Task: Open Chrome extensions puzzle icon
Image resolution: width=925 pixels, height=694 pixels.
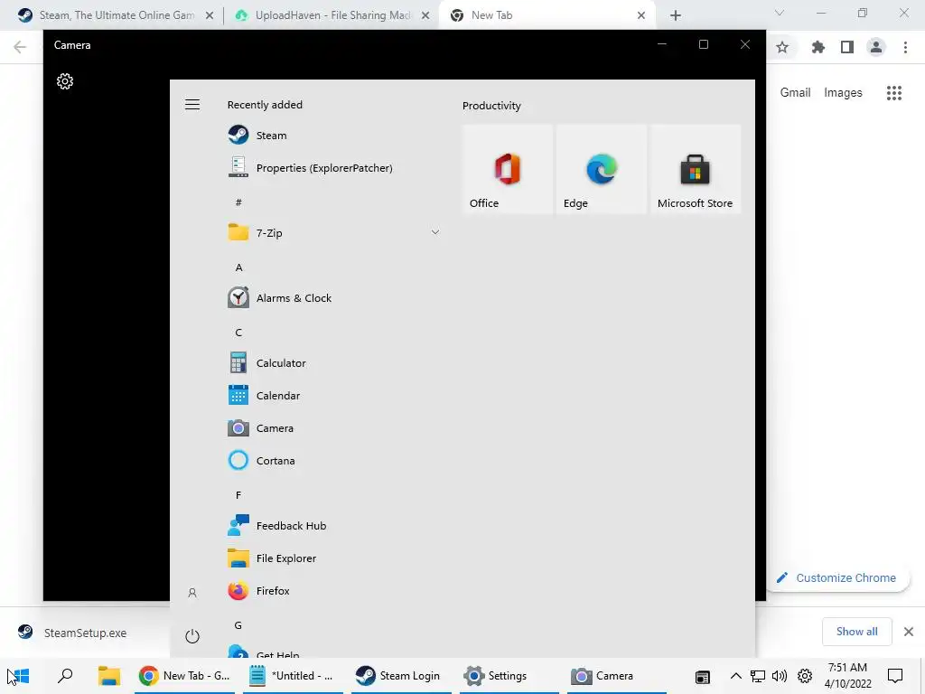Action: (818, 47)
